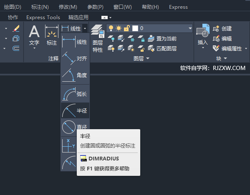Open Edit Attributes (编辑属性) dropdown arrow

click(246, 48)
